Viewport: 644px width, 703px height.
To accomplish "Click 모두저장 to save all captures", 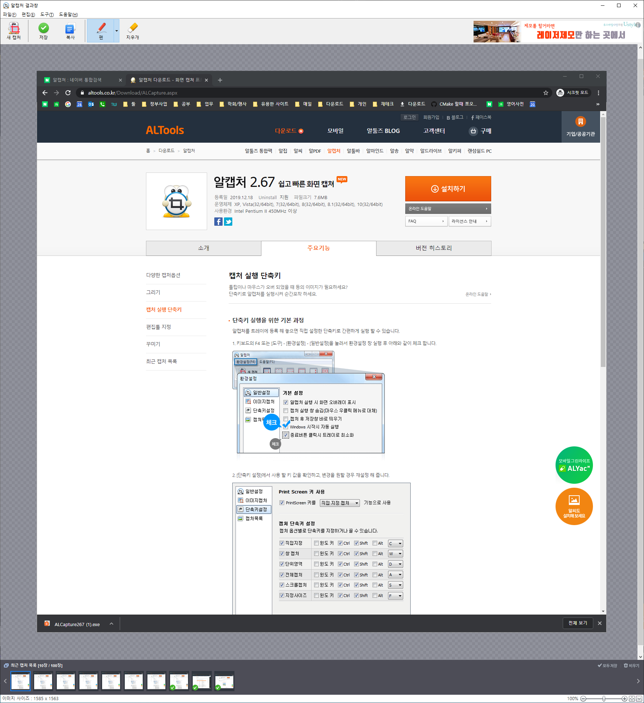I will pyautogui.click(x=607, y=666).
